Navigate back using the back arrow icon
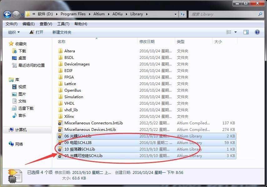267x187 pixels. point(7,14)
